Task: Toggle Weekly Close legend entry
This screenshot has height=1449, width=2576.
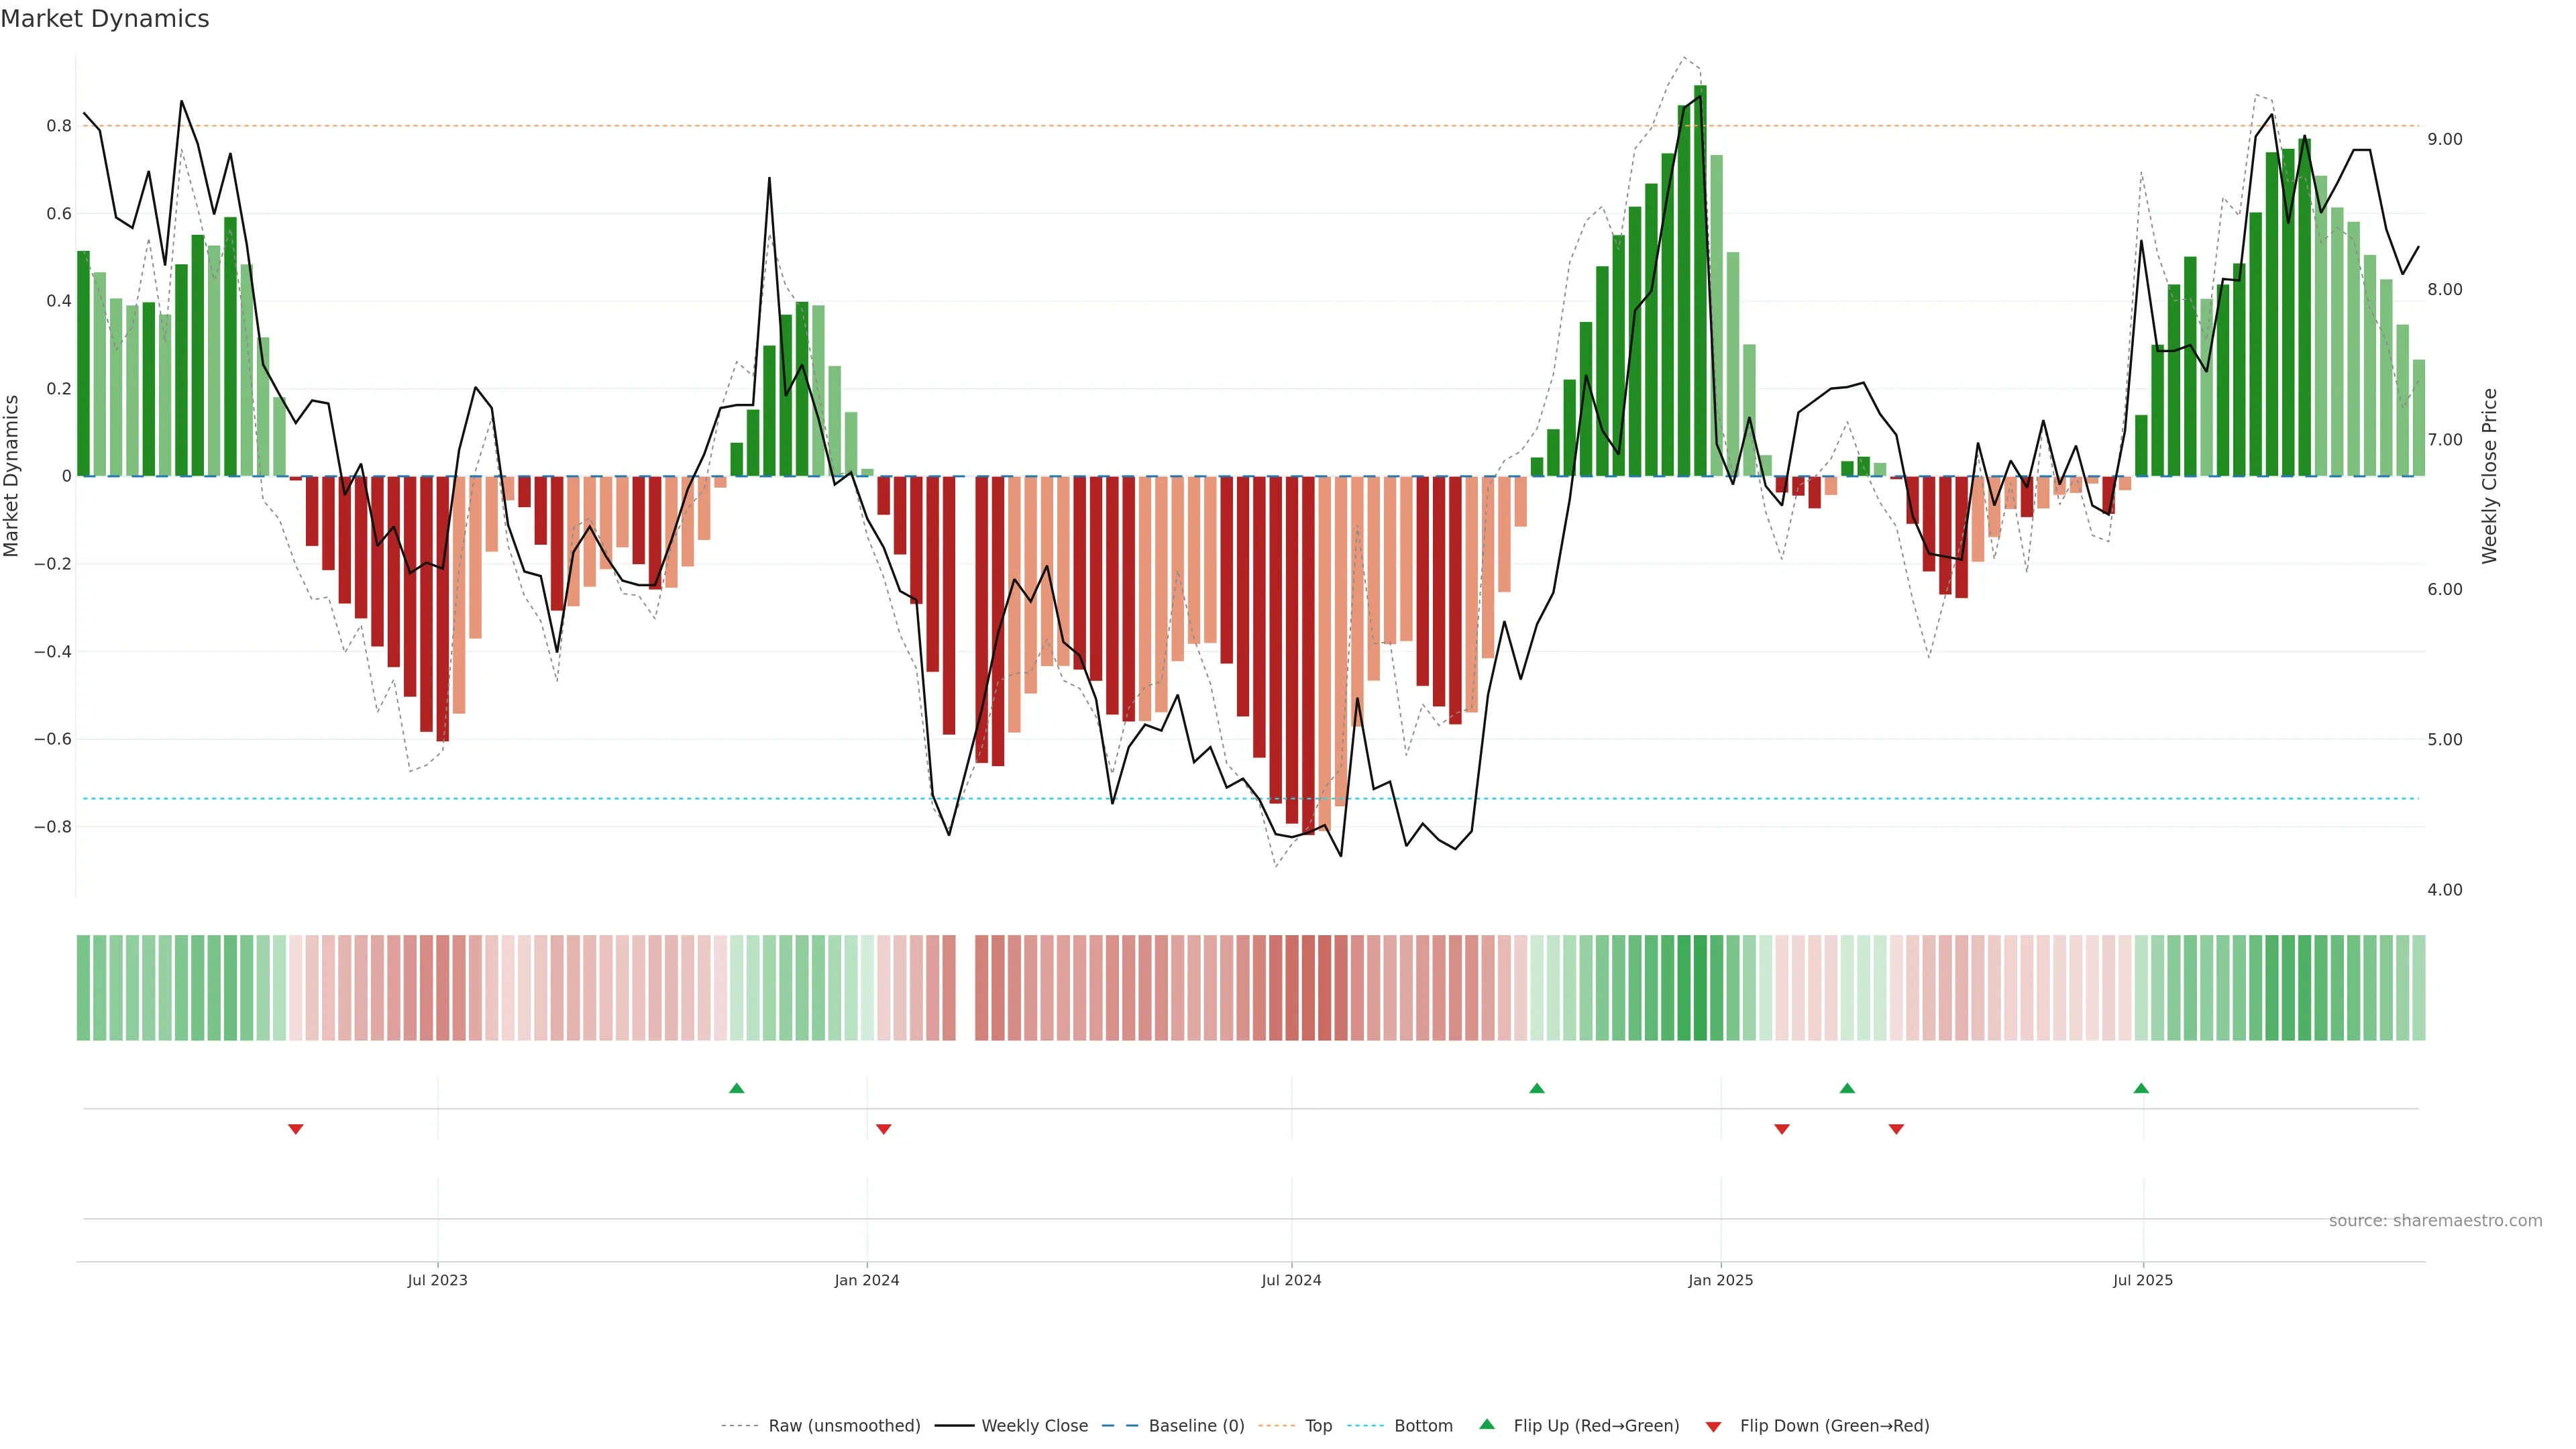Action: 1034,1425
